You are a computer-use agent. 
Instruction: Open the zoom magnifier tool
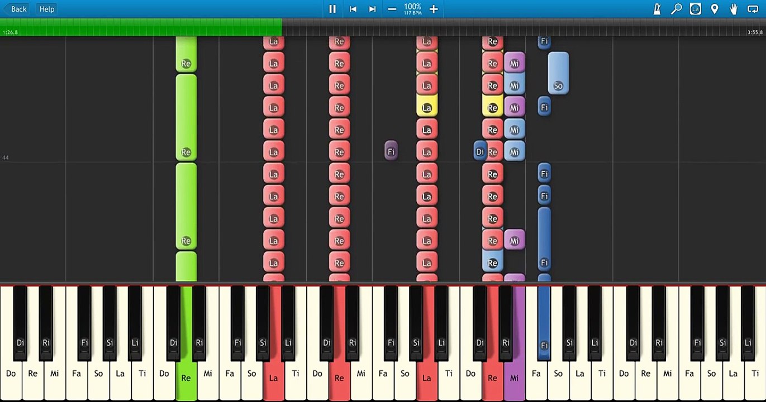click(677, 9)
